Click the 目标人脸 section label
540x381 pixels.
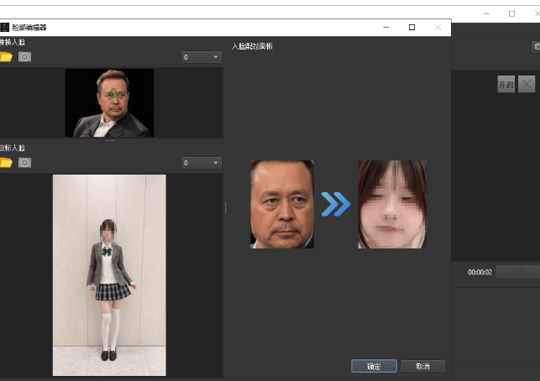(x=13, y=148)
